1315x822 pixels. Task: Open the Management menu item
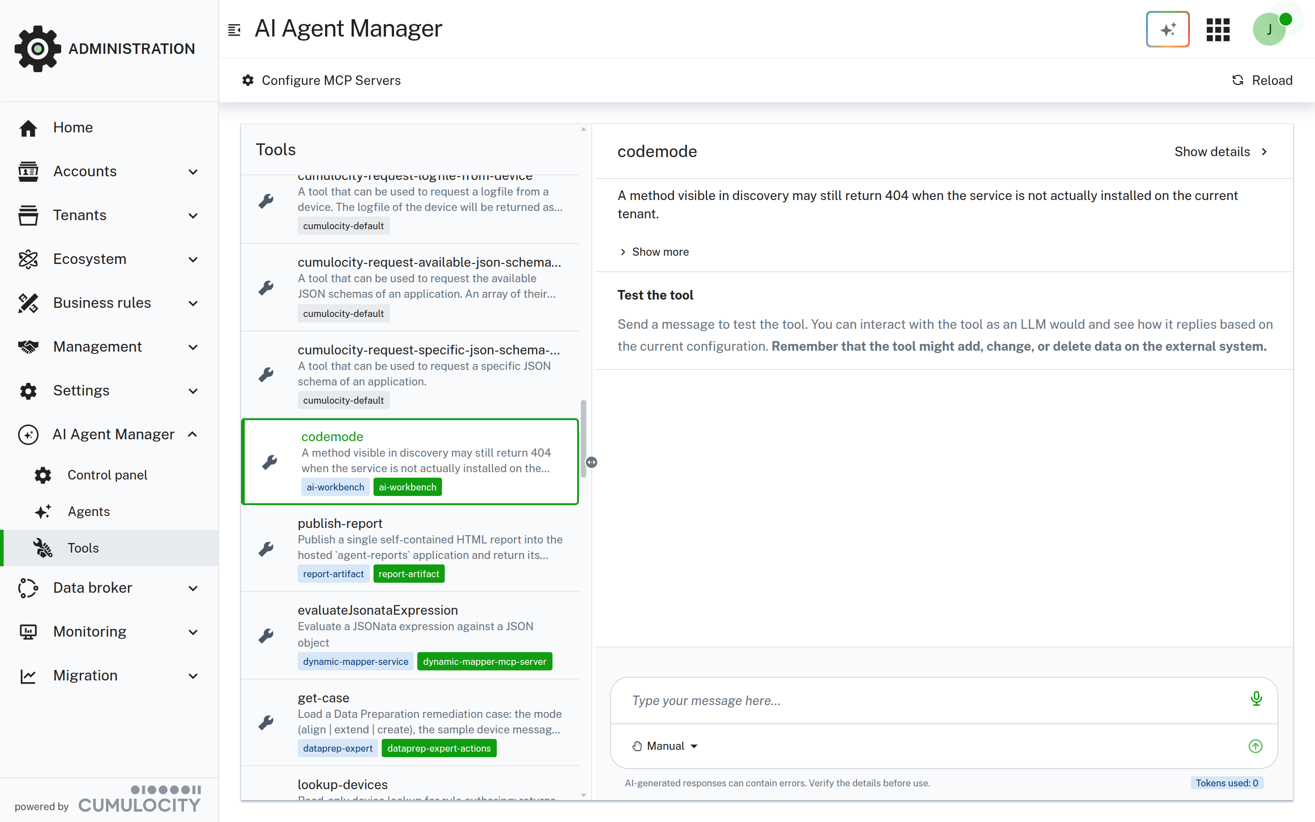coord(109,347)
